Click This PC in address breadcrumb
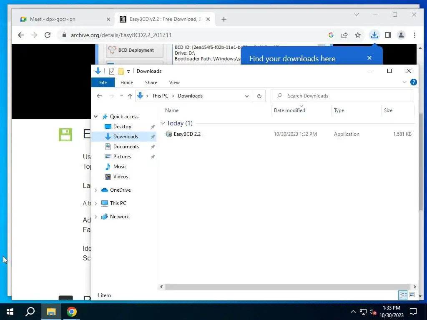Image resolution: width=427 pixels, height=320 pixels. pos(160,96)
